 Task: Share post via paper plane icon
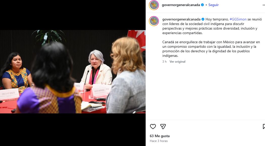pos(163,127)
